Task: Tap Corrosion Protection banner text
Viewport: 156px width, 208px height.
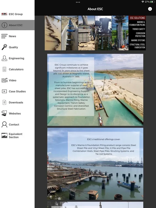Action: [140, 35]
